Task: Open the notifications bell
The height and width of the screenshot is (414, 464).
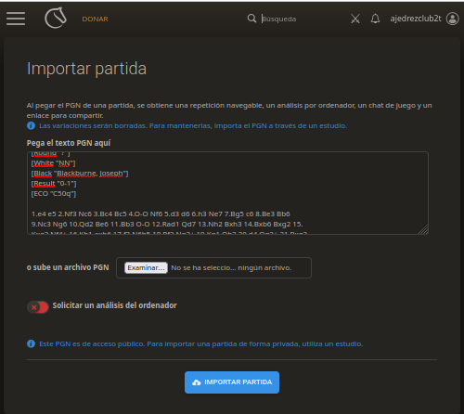Action: (x=375, y=19)
